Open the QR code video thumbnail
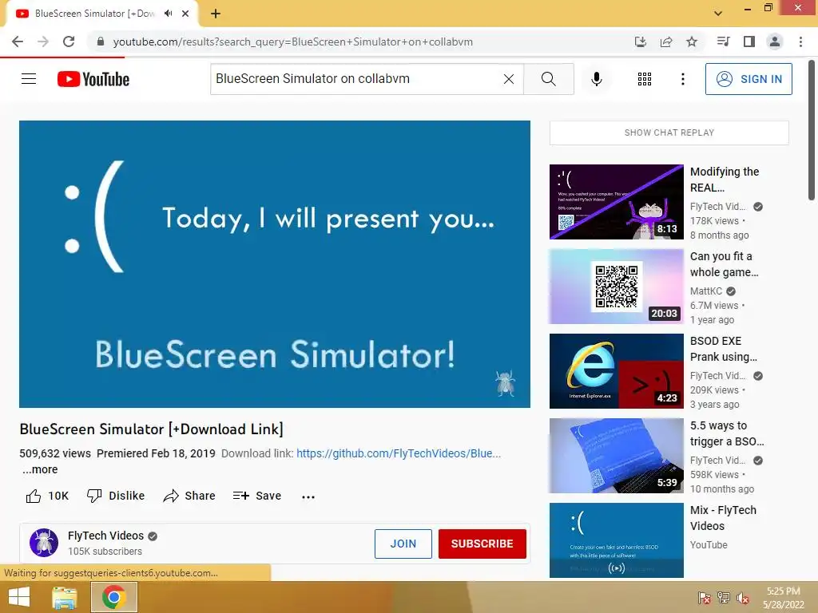Viewport: 818px width, 613px height. point(617,287)
